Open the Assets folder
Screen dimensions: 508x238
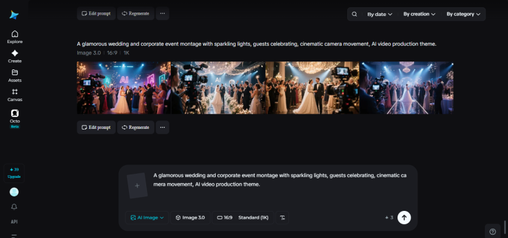point(15,76)
